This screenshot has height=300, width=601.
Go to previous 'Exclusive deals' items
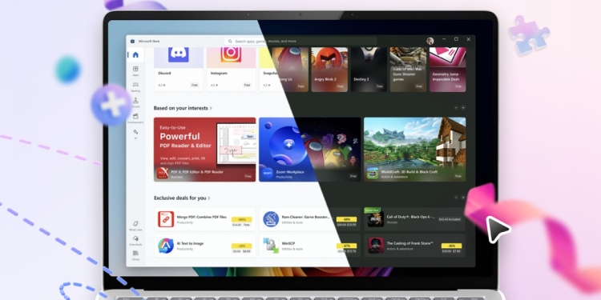tap(456, 198)
